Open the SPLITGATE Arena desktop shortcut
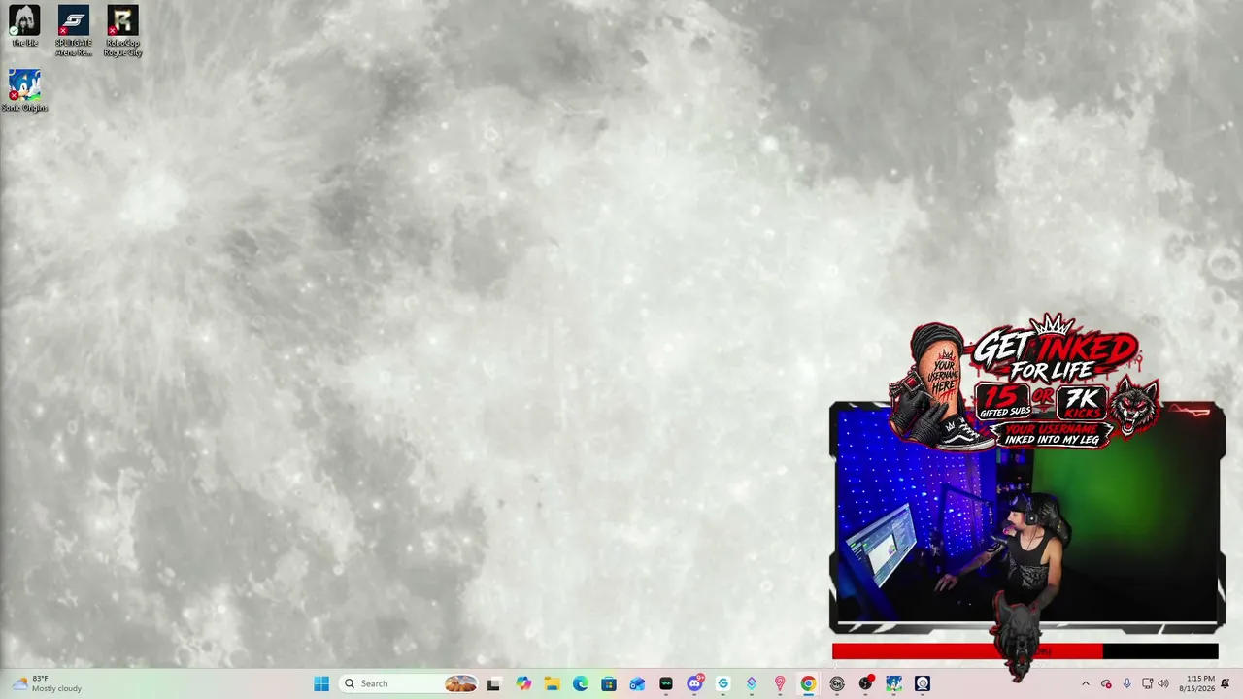Viewport: 1243px width, 699px height. (x=74, y=30)
